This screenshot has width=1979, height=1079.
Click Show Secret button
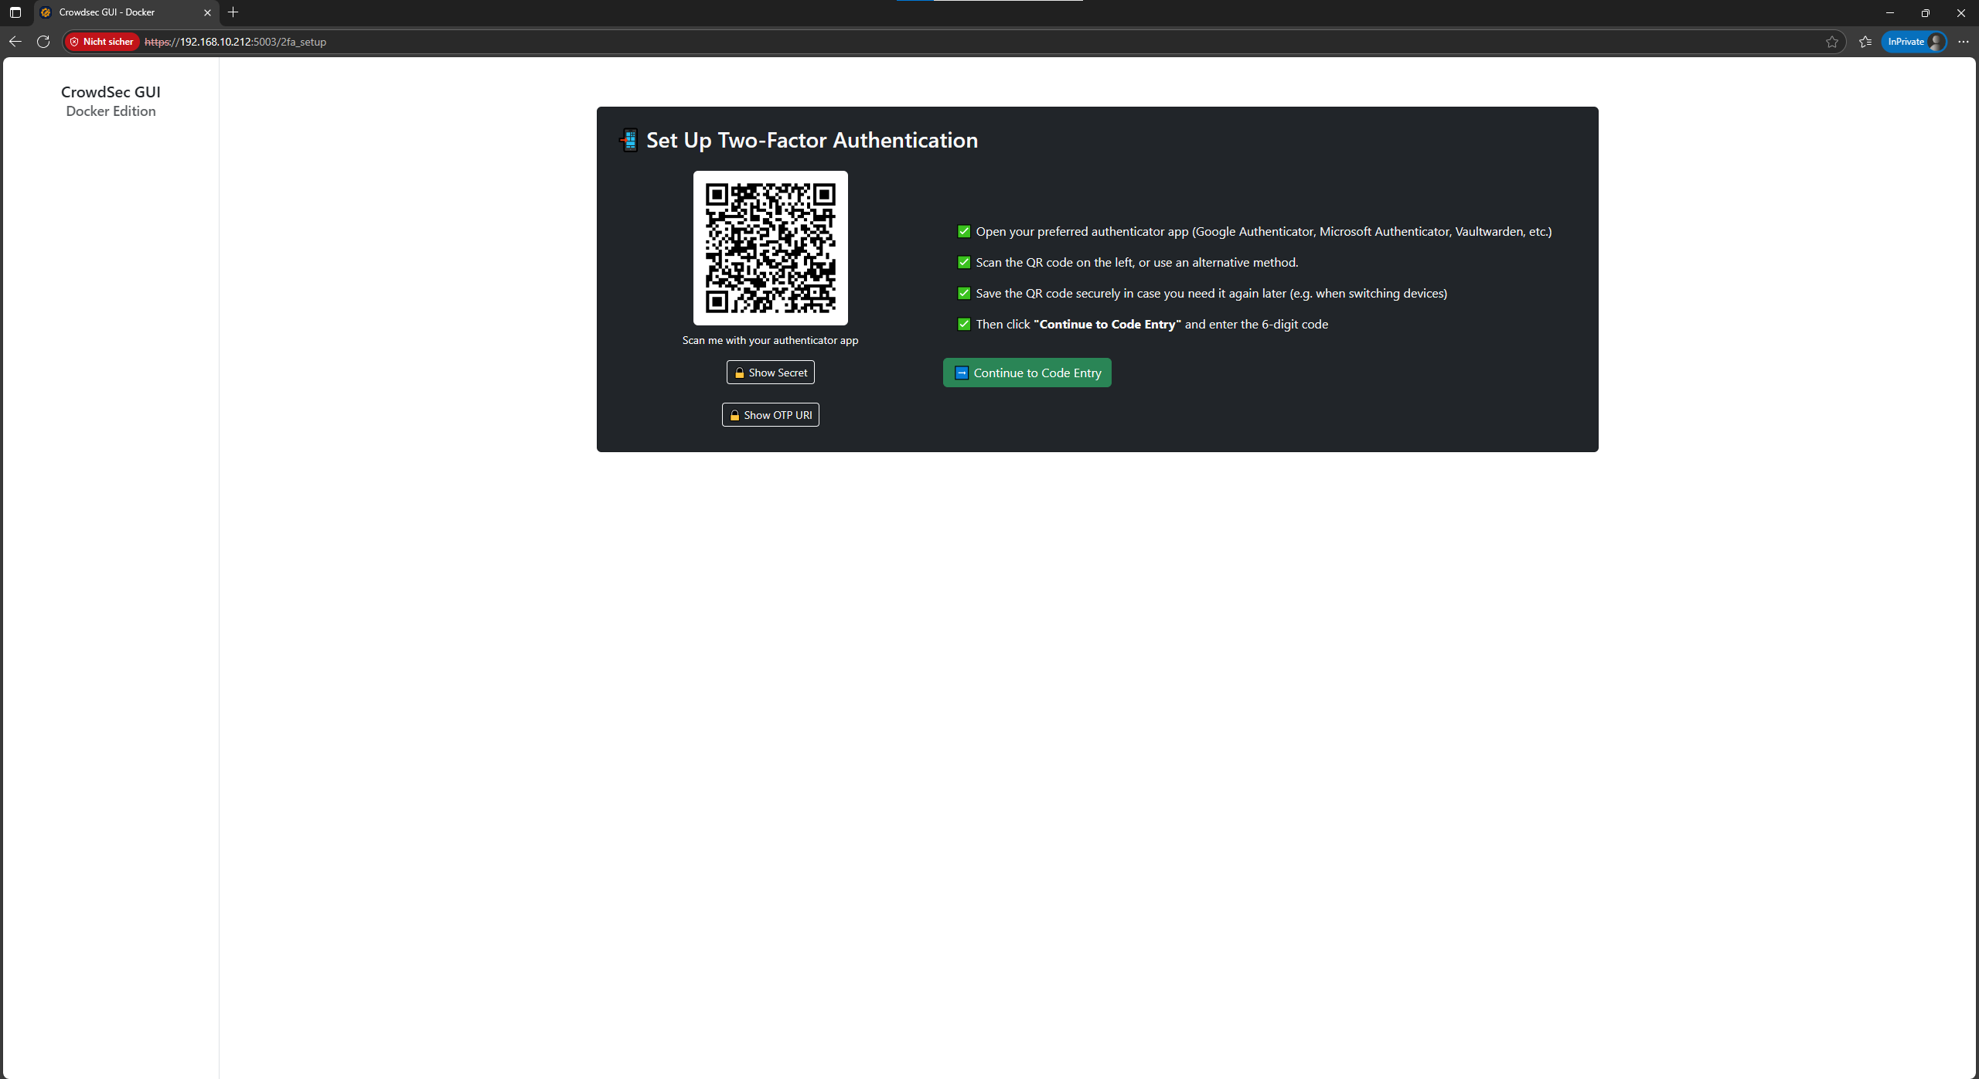770,373
